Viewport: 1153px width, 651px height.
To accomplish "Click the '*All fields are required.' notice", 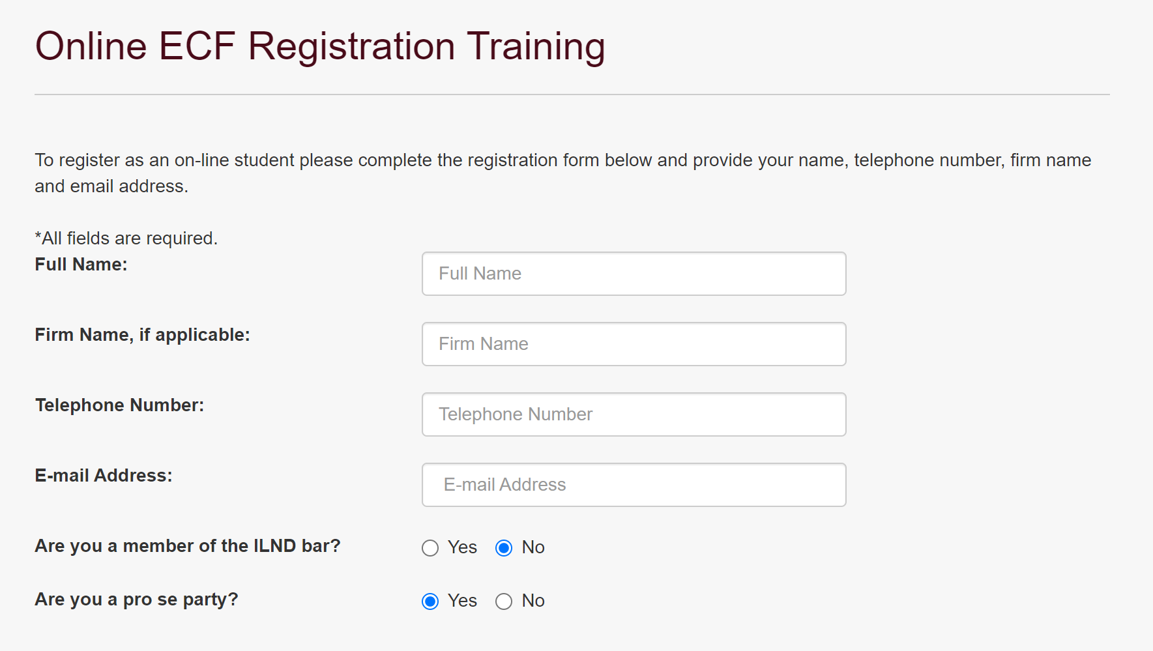I will click(x=126, y=239).
